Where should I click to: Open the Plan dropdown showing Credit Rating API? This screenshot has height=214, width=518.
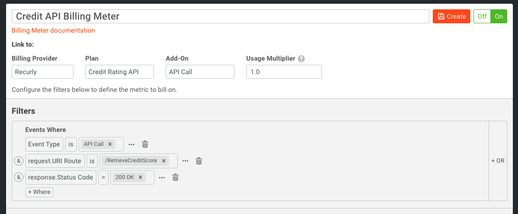pos(120,72)
